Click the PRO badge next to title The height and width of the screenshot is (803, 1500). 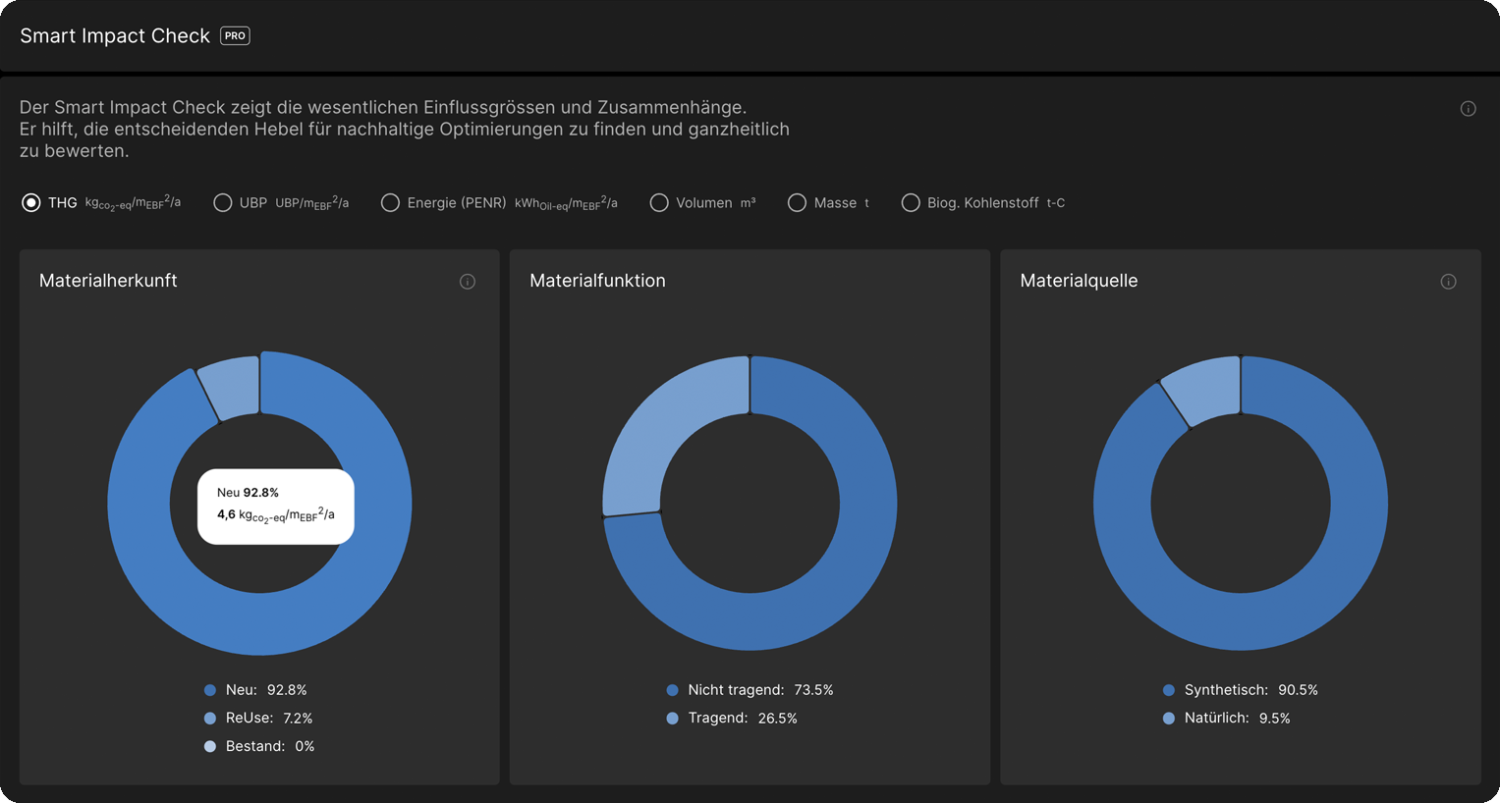[x=235, y=35]
